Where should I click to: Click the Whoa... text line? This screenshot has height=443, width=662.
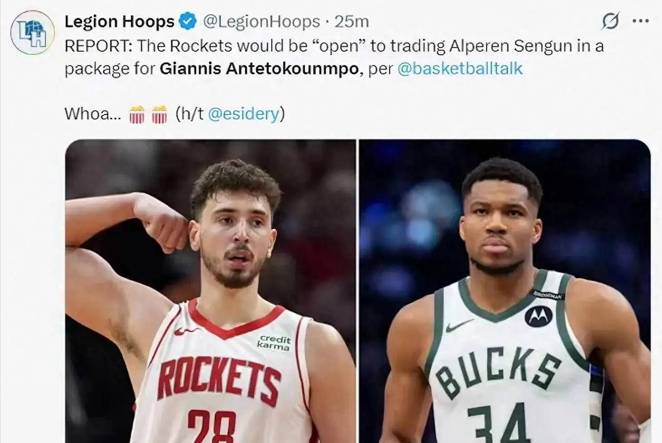175,114
